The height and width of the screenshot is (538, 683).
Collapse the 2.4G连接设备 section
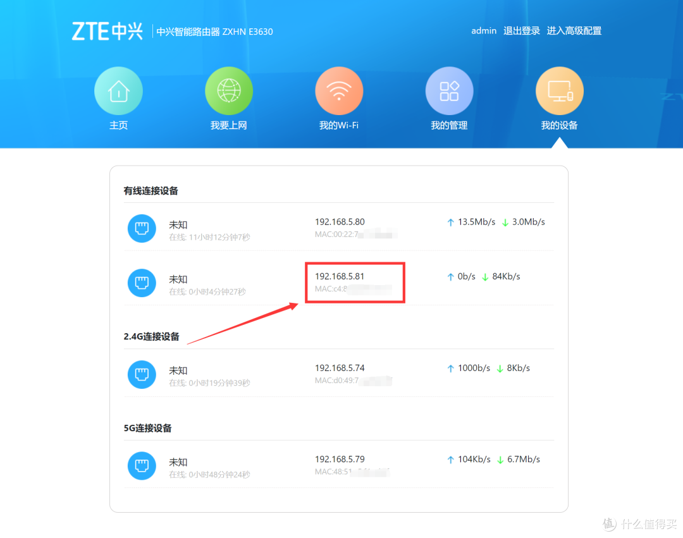152,337
